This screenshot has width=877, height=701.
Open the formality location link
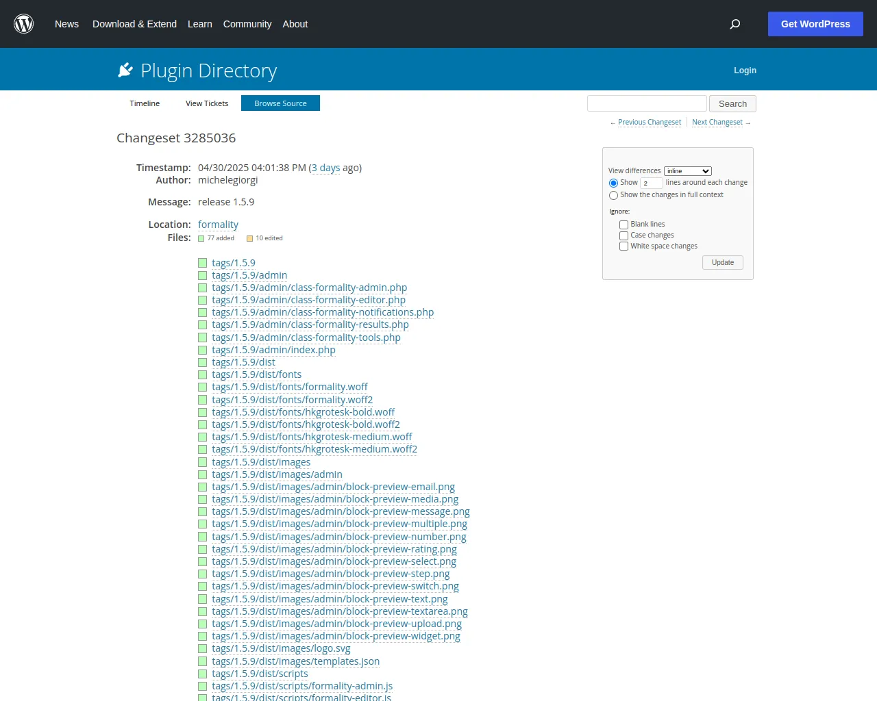tap(218, 225)
